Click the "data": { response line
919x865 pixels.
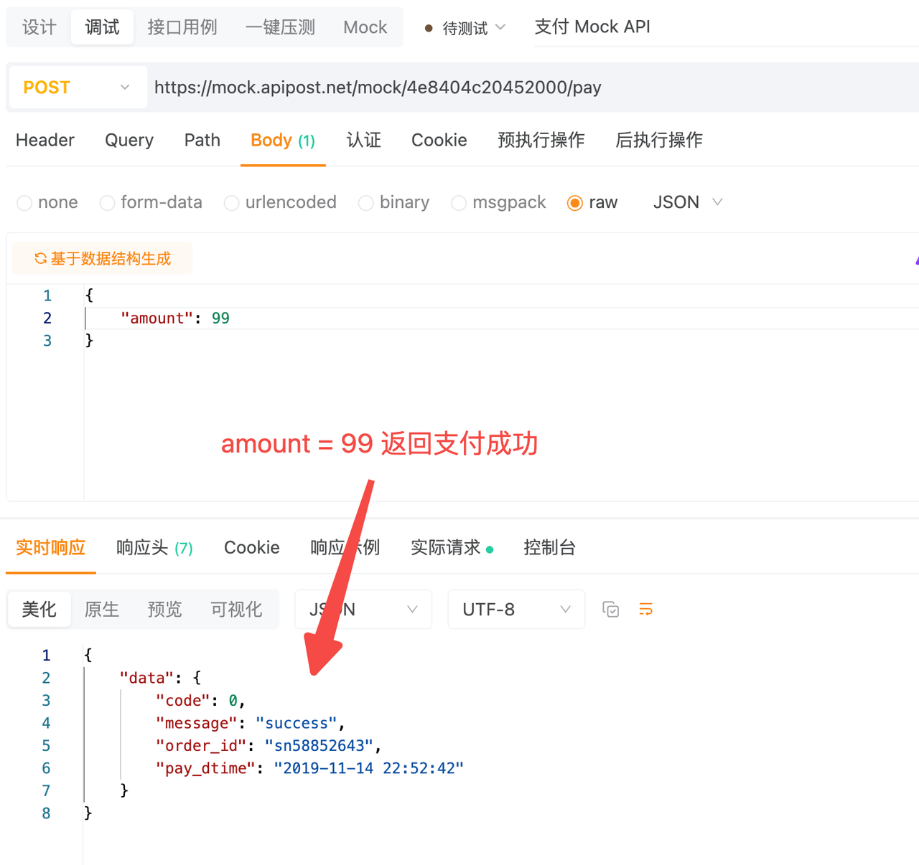pyautogui.click(x=160, y=678)
